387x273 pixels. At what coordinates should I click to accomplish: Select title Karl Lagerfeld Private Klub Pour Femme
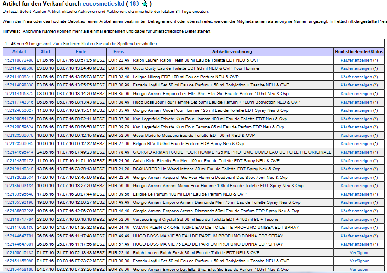pos(208,127)
